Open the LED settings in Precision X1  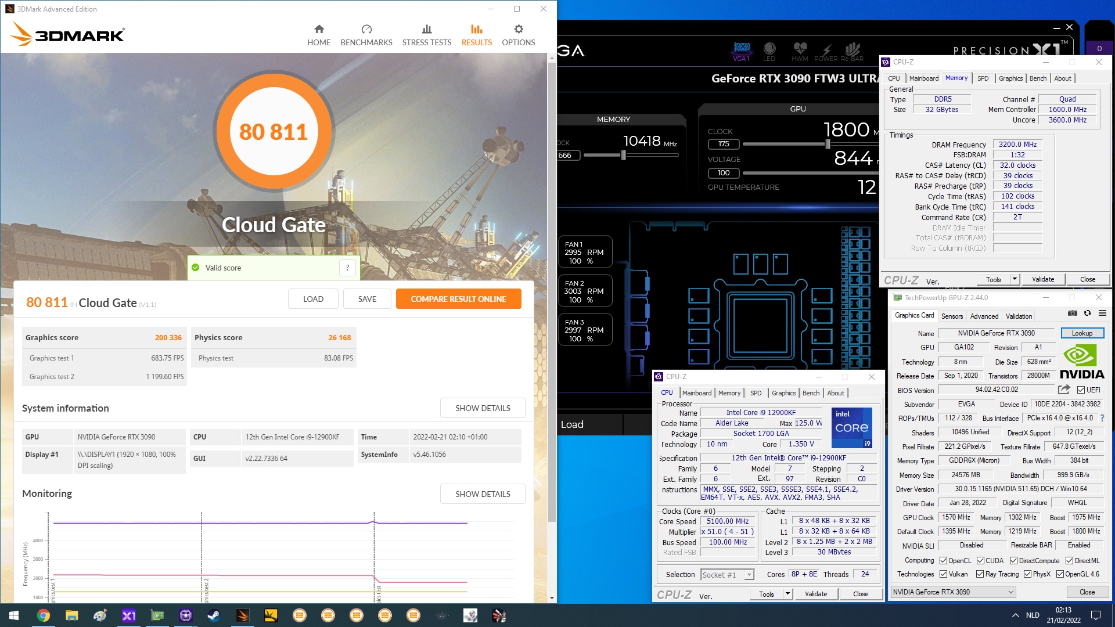pyautogui.click(x=769, y=52)
